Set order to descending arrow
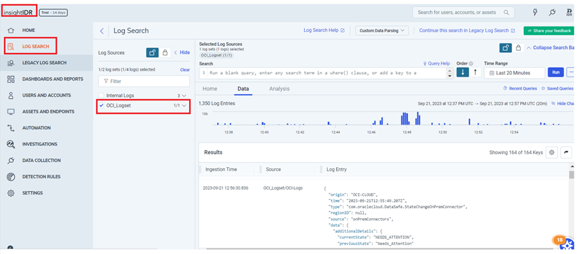This screenshot has width=583, height=254. click(x=463, y=73)
